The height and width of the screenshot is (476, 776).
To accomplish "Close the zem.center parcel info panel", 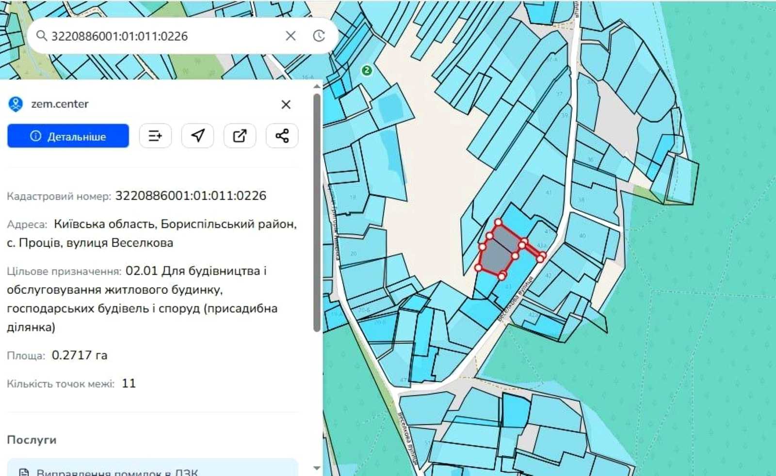I will (286, 104).
